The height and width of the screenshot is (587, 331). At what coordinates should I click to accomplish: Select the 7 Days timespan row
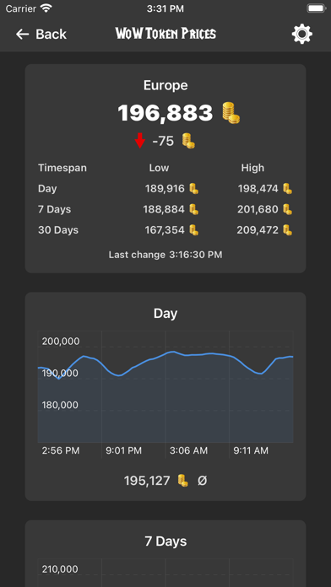[165, 209]
